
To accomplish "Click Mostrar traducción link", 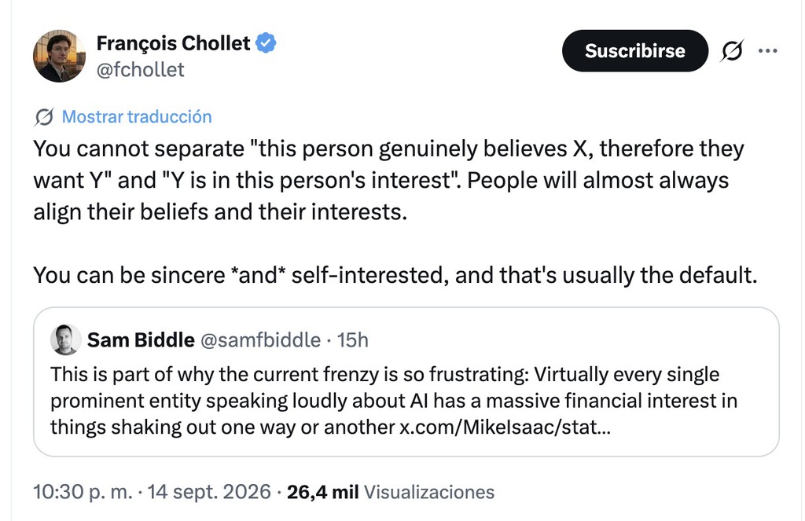I will coord(137,117).
